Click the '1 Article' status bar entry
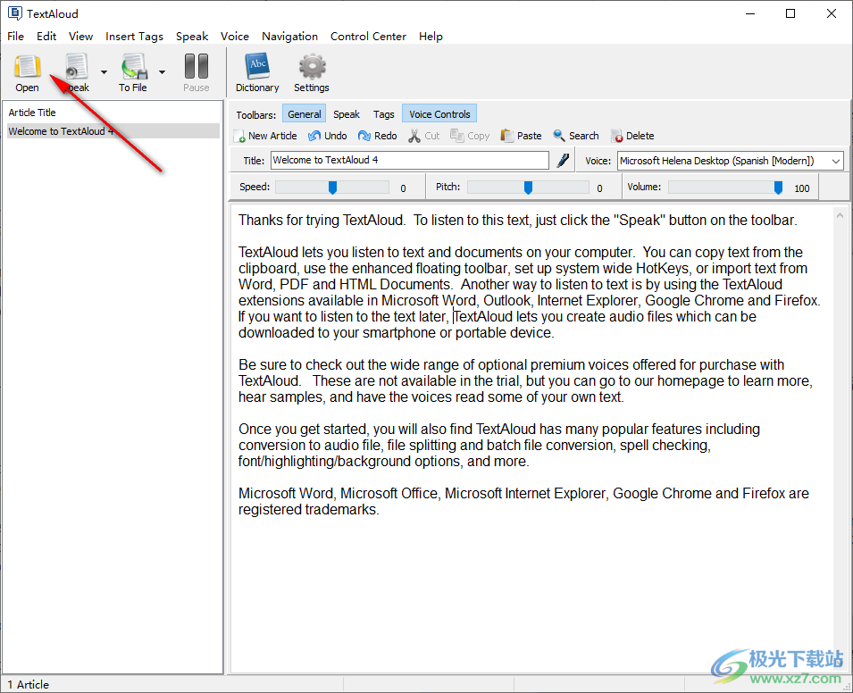Image resolution: width=853 pixels, height=693 pixels. click(x=29, y=685)
